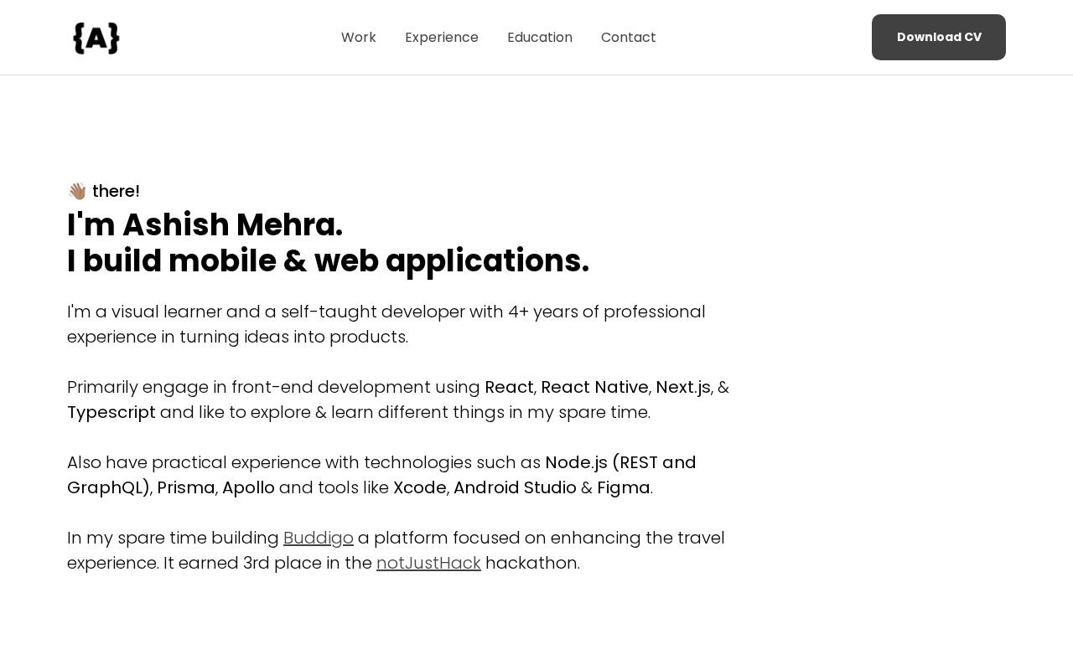Viewport: 1073px width, 670px height.
Task: Click the bold "Next.js" text
Action: coord(683,387)
